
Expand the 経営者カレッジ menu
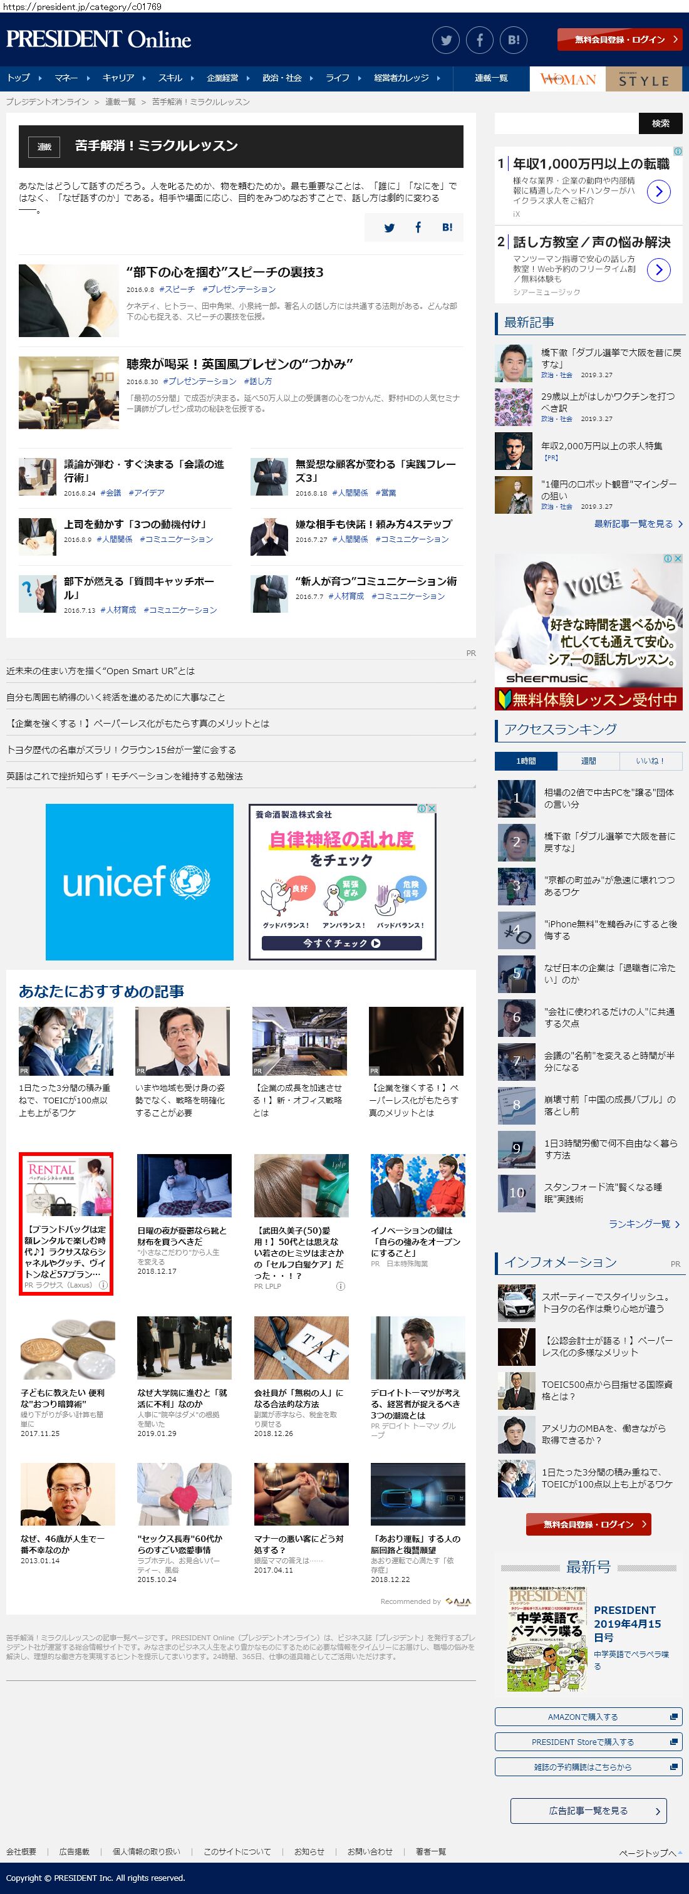click(x=407, y=78)
